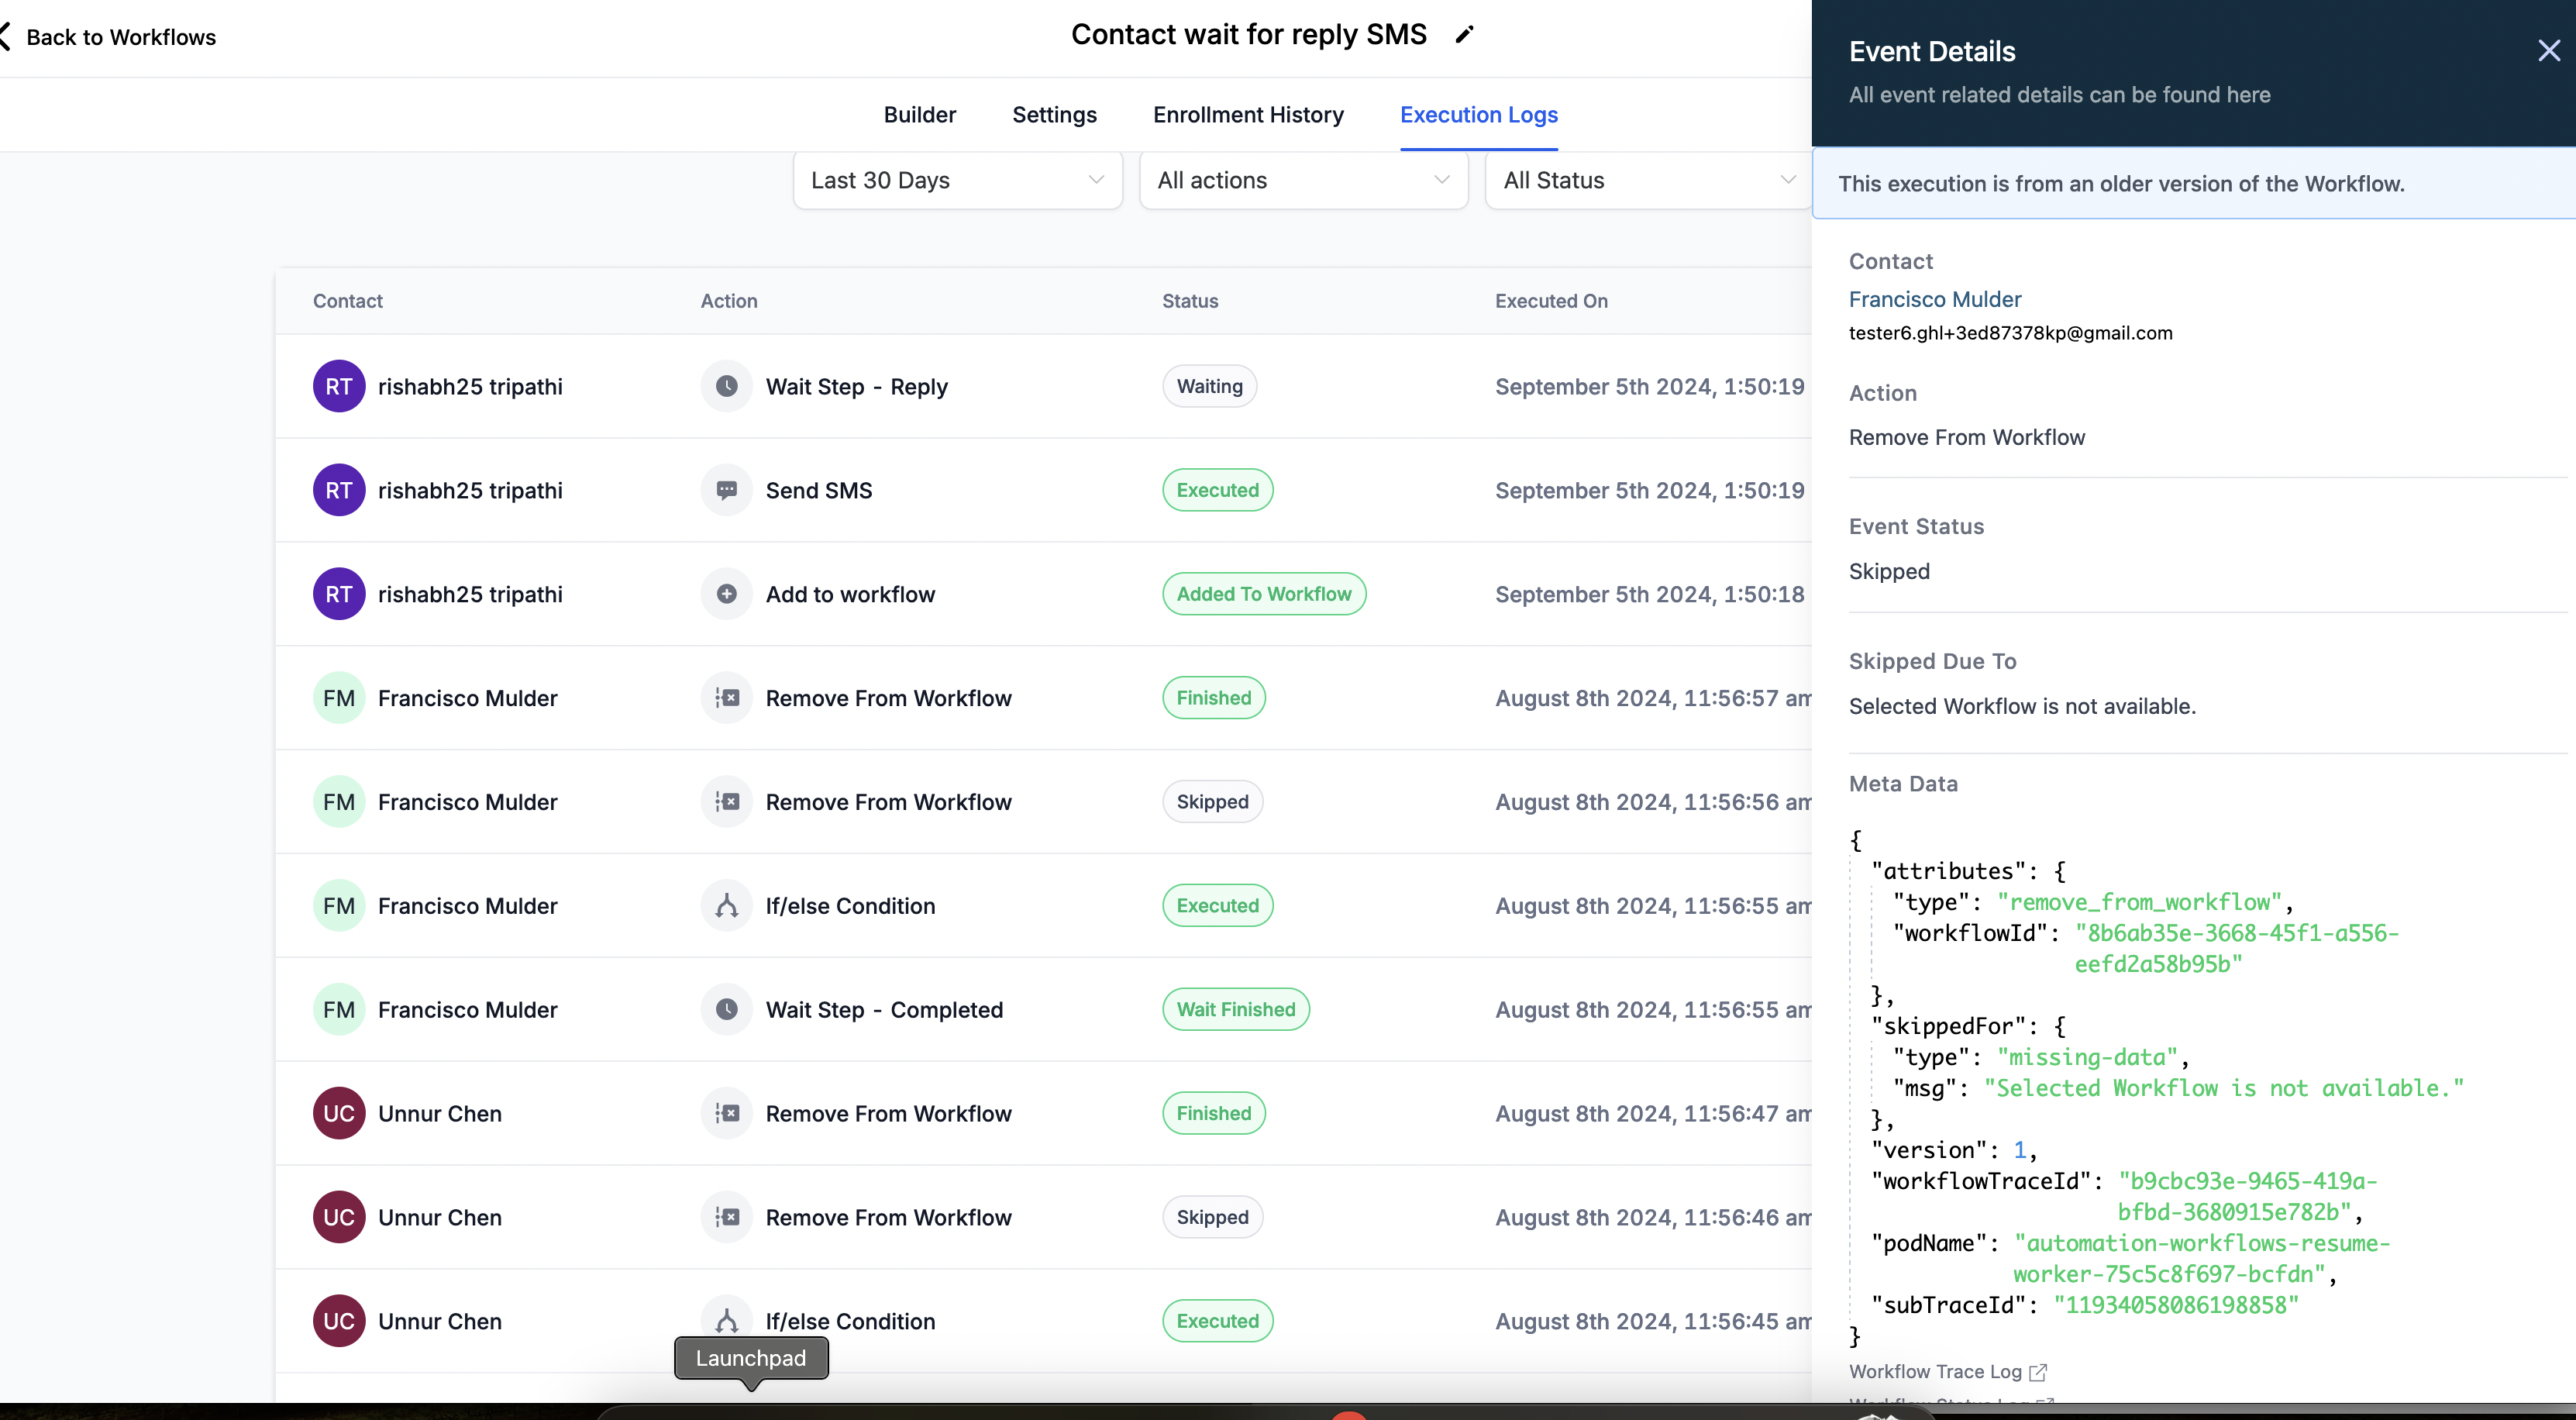Open the Enrollment History tab
Image resolution: width=2576 pixels, height=1420 pixels.
point(1248,115)
